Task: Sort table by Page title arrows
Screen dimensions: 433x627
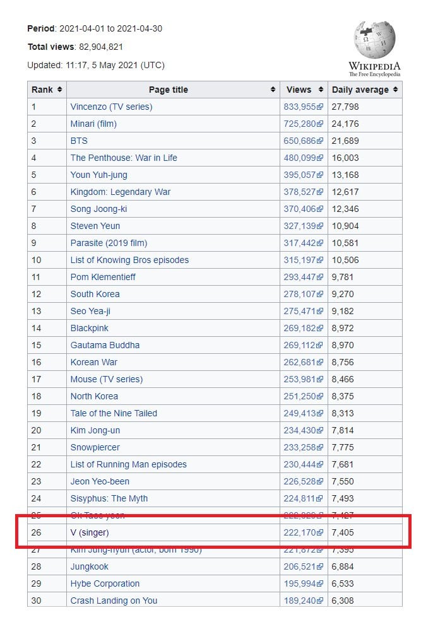Action: pyautogui.click(x=273, y=90)
